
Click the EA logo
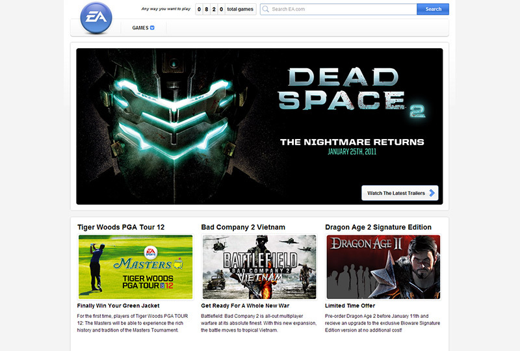(x=96, y=18)
